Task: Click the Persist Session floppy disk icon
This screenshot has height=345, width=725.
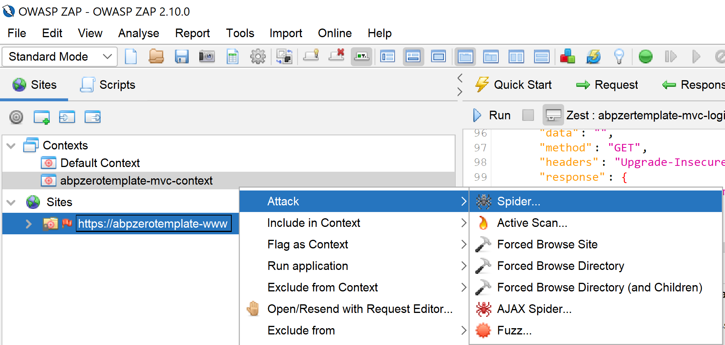Action: [x=182, y=57]
